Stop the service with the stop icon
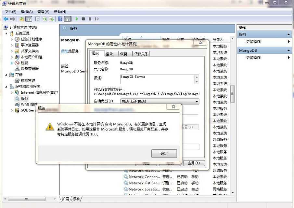 pyautogui.click(x=83, y=19)
